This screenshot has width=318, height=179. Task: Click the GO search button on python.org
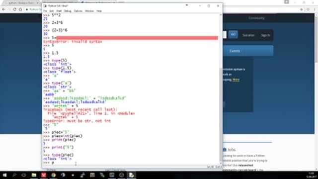pyautogui.click(x=233, y=34)
